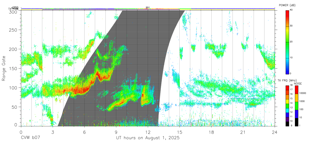This screenshot has width=309, height=143.
Task: Click the 12 tick on the UT hours axis
Action: pos(148,132)
